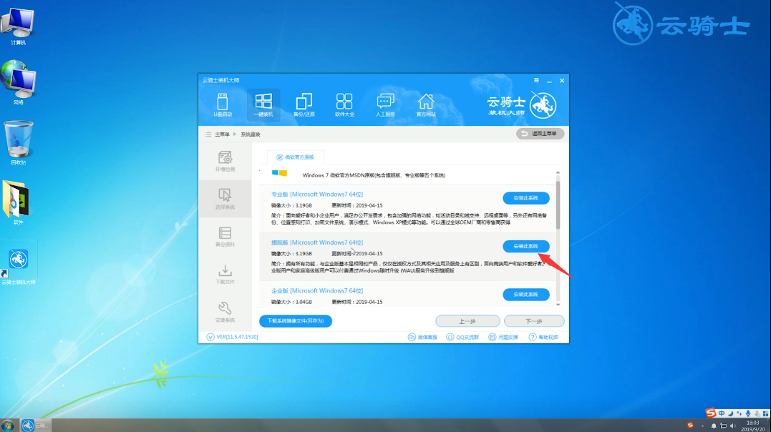The image size is (771, 432).
Task: Open 软件大全 software collection
Action: point(344,104)
